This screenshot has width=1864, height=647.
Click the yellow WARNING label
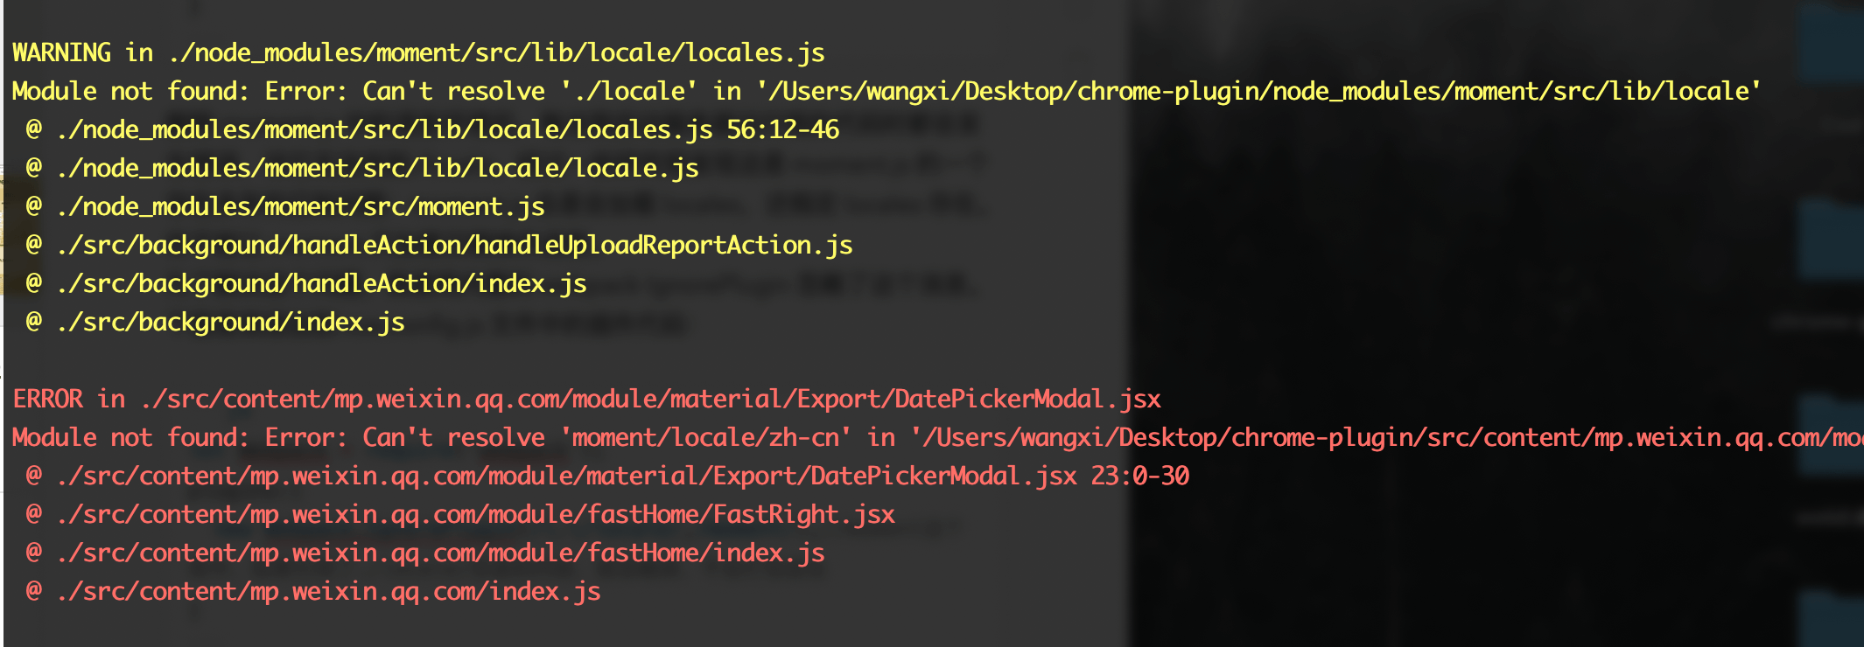61,53
